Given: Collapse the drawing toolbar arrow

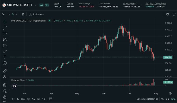Looking at the screenshot, I should (9, 91).
